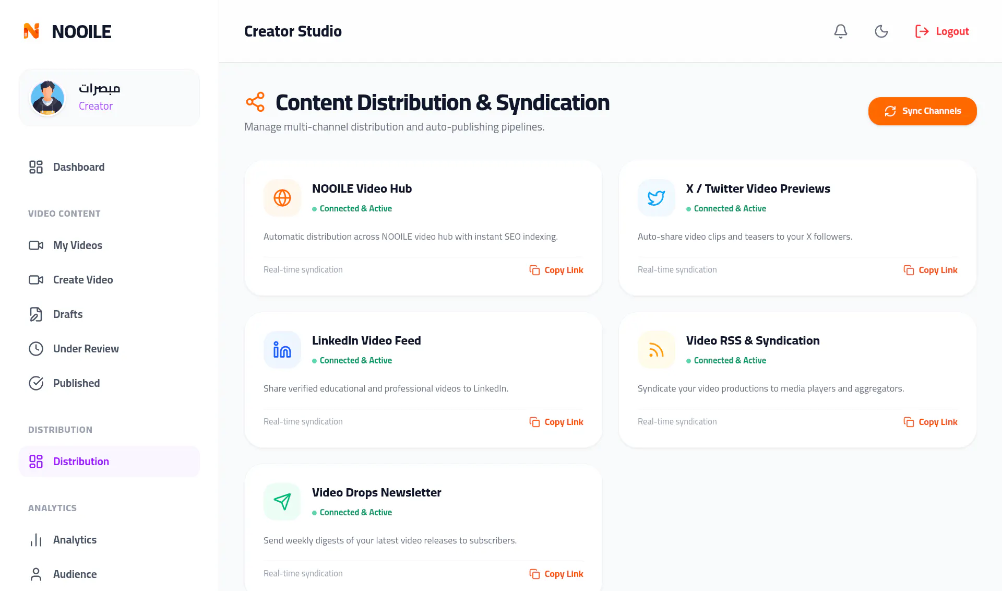Click the NOOILE Video Hub title
Screen dimensions: 1002x591
pos(362,188)
